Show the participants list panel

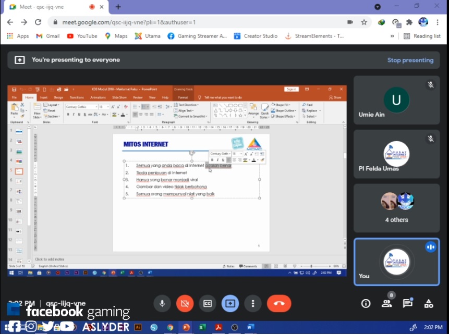click(x=387, y=304)
